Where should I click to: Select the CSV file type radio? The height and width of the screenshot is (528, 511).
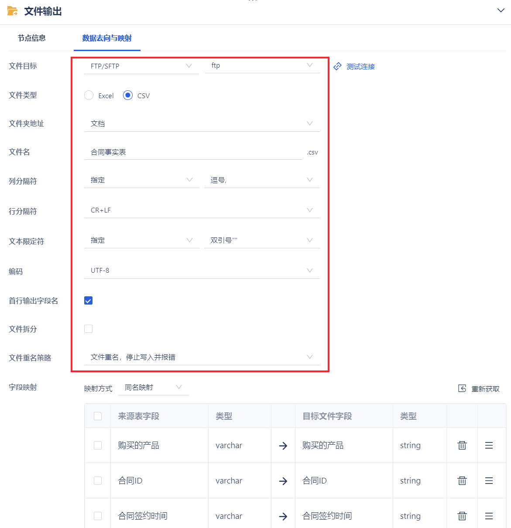(128, 95)
